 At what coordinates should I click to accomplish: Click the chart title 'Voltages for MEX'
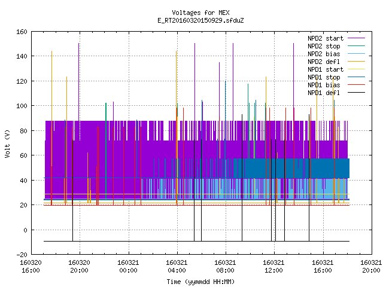(200, 13)
